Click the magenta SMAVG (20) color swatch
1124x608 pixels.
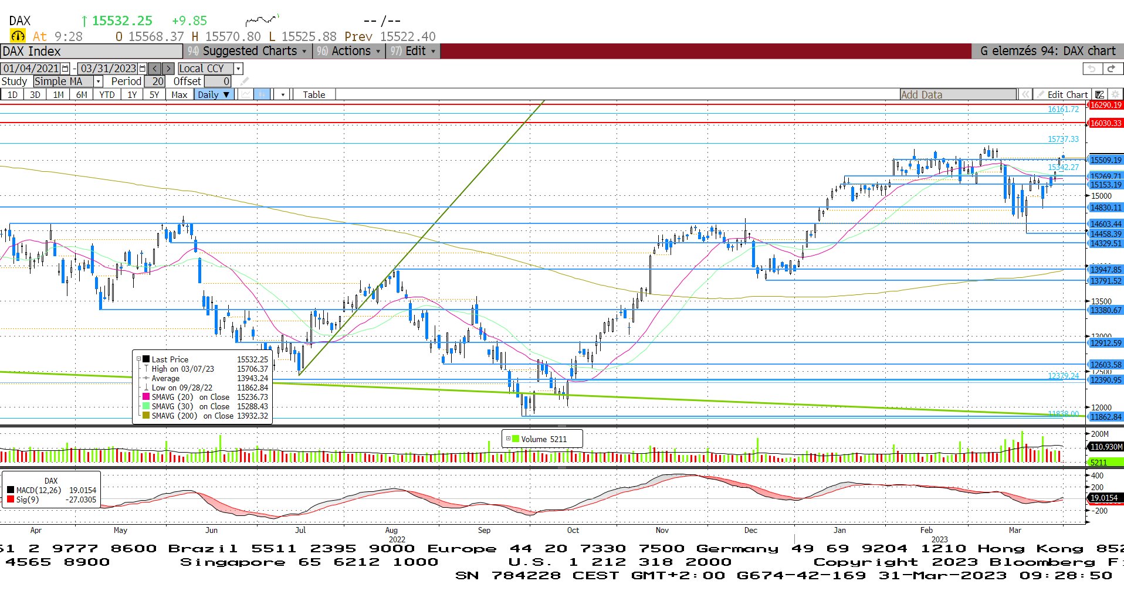[x=146, y=397]
